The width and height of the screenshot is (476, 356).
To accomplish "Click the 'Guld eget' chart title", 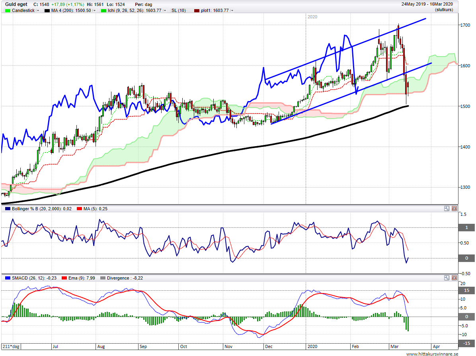I will pyautogui.click(x=16, y=4).
